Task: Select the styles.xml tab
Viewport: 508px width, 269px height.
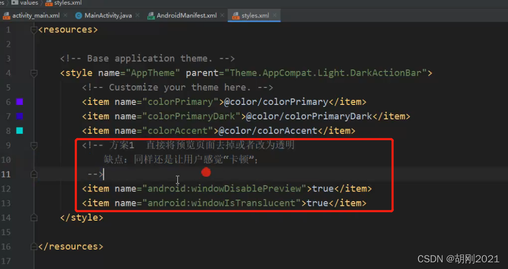Action: click(256, 15)
